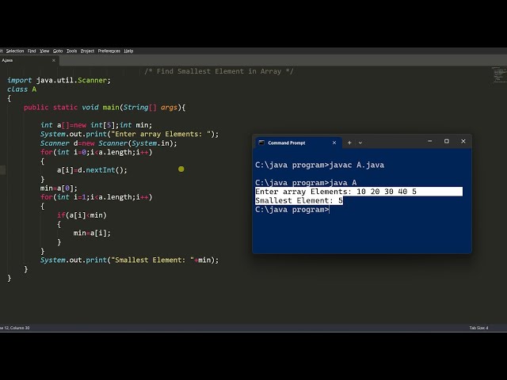Expand the terminal profile dropdown

pos(360,142)
